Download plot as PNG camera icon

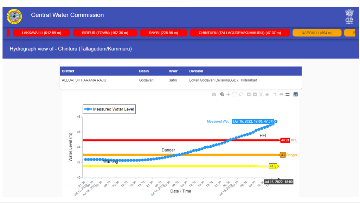(x=214, y=94)
